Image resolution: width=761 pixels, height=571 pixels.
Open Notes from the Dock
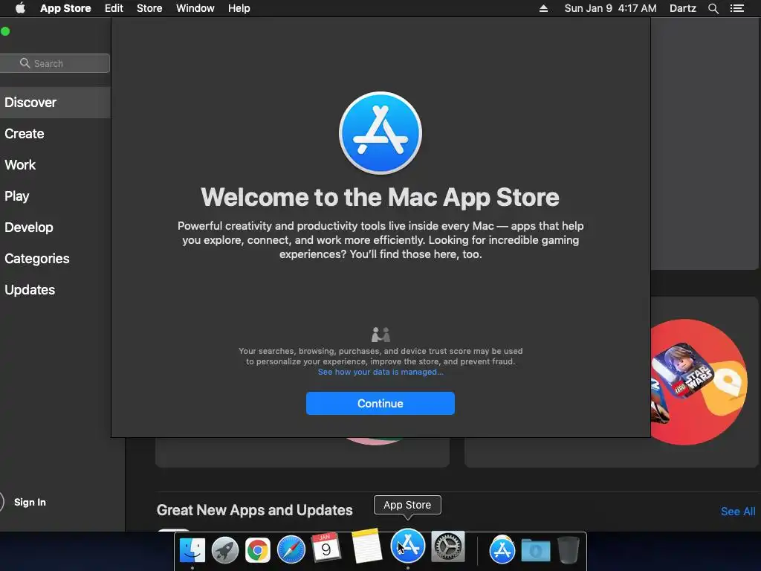(366, 546)
